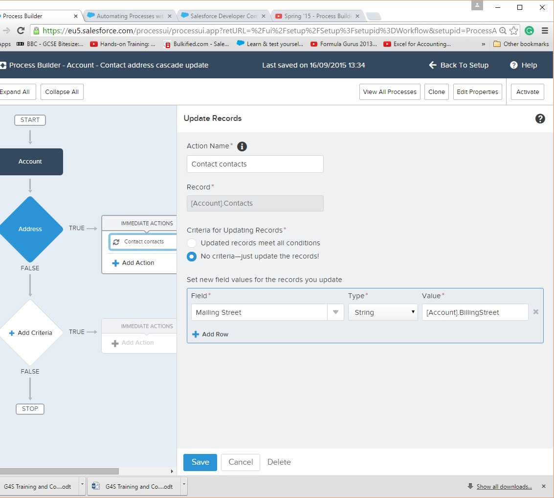Click the Update Records help question icon
This screenshot has height=498, width=554.
click(x=540, y=119)
